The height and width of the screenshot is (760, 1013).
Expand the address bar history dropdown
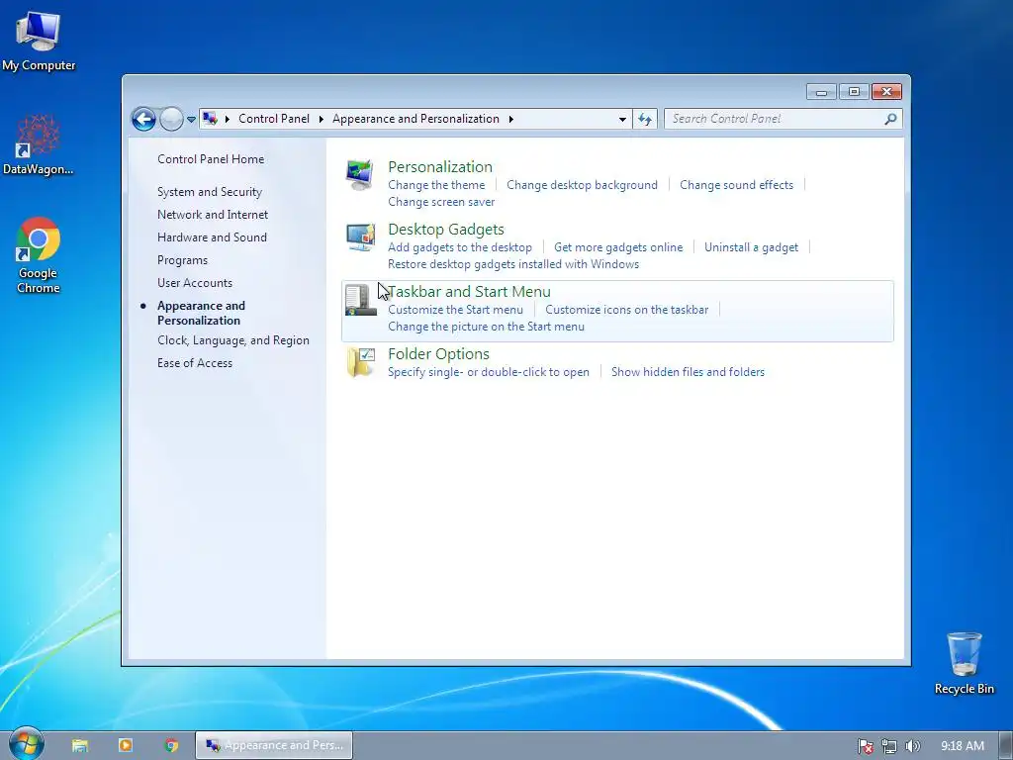click(622, 119)
